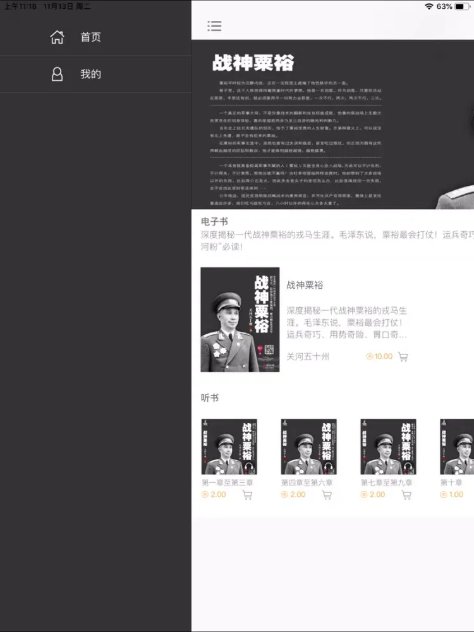Screen dimensions: 474x632
Task: Tap the 2.00 price under 第一章至第三章
Action: (214, 495)
